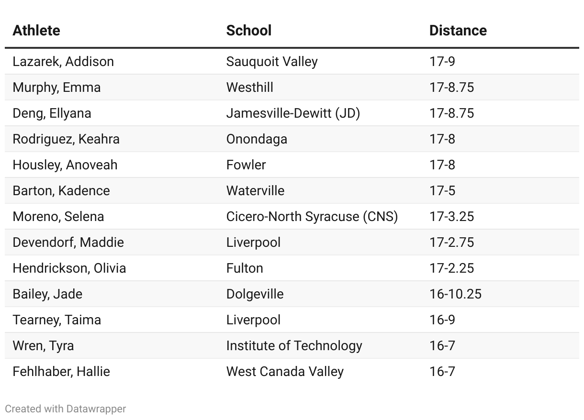Screen dimensions: 584x420
Task: Click the Barton, Kadence row name
Action: pos(61,191)
